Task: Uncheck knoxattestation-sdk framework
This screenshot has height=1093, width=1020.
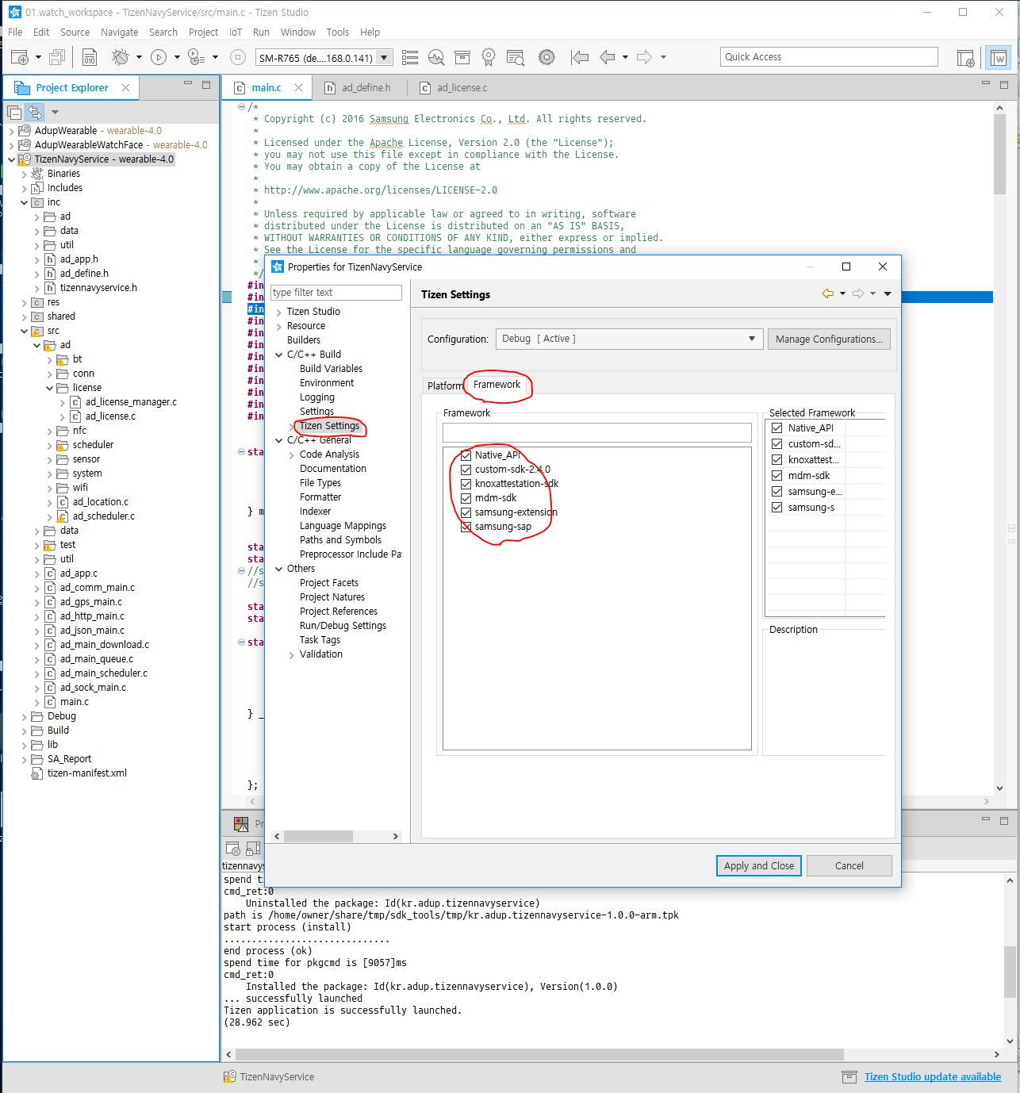Action: (466, 484)
